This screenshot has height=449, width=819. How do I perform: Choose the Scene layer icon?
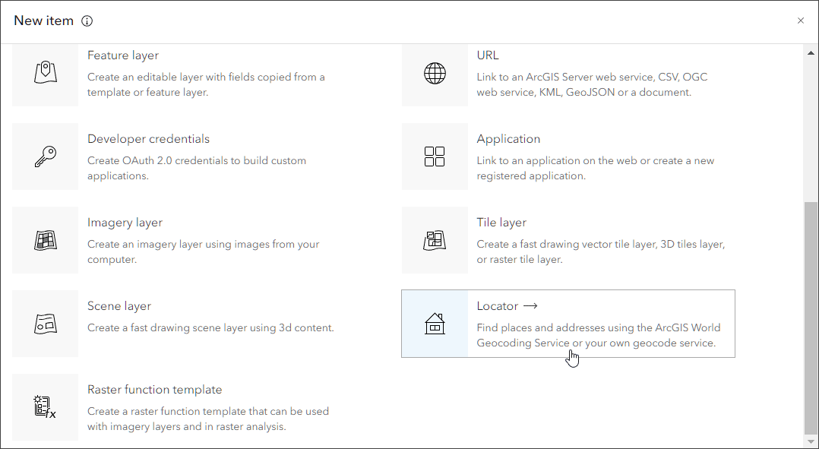pyautogui.click(x=46, y=324)
